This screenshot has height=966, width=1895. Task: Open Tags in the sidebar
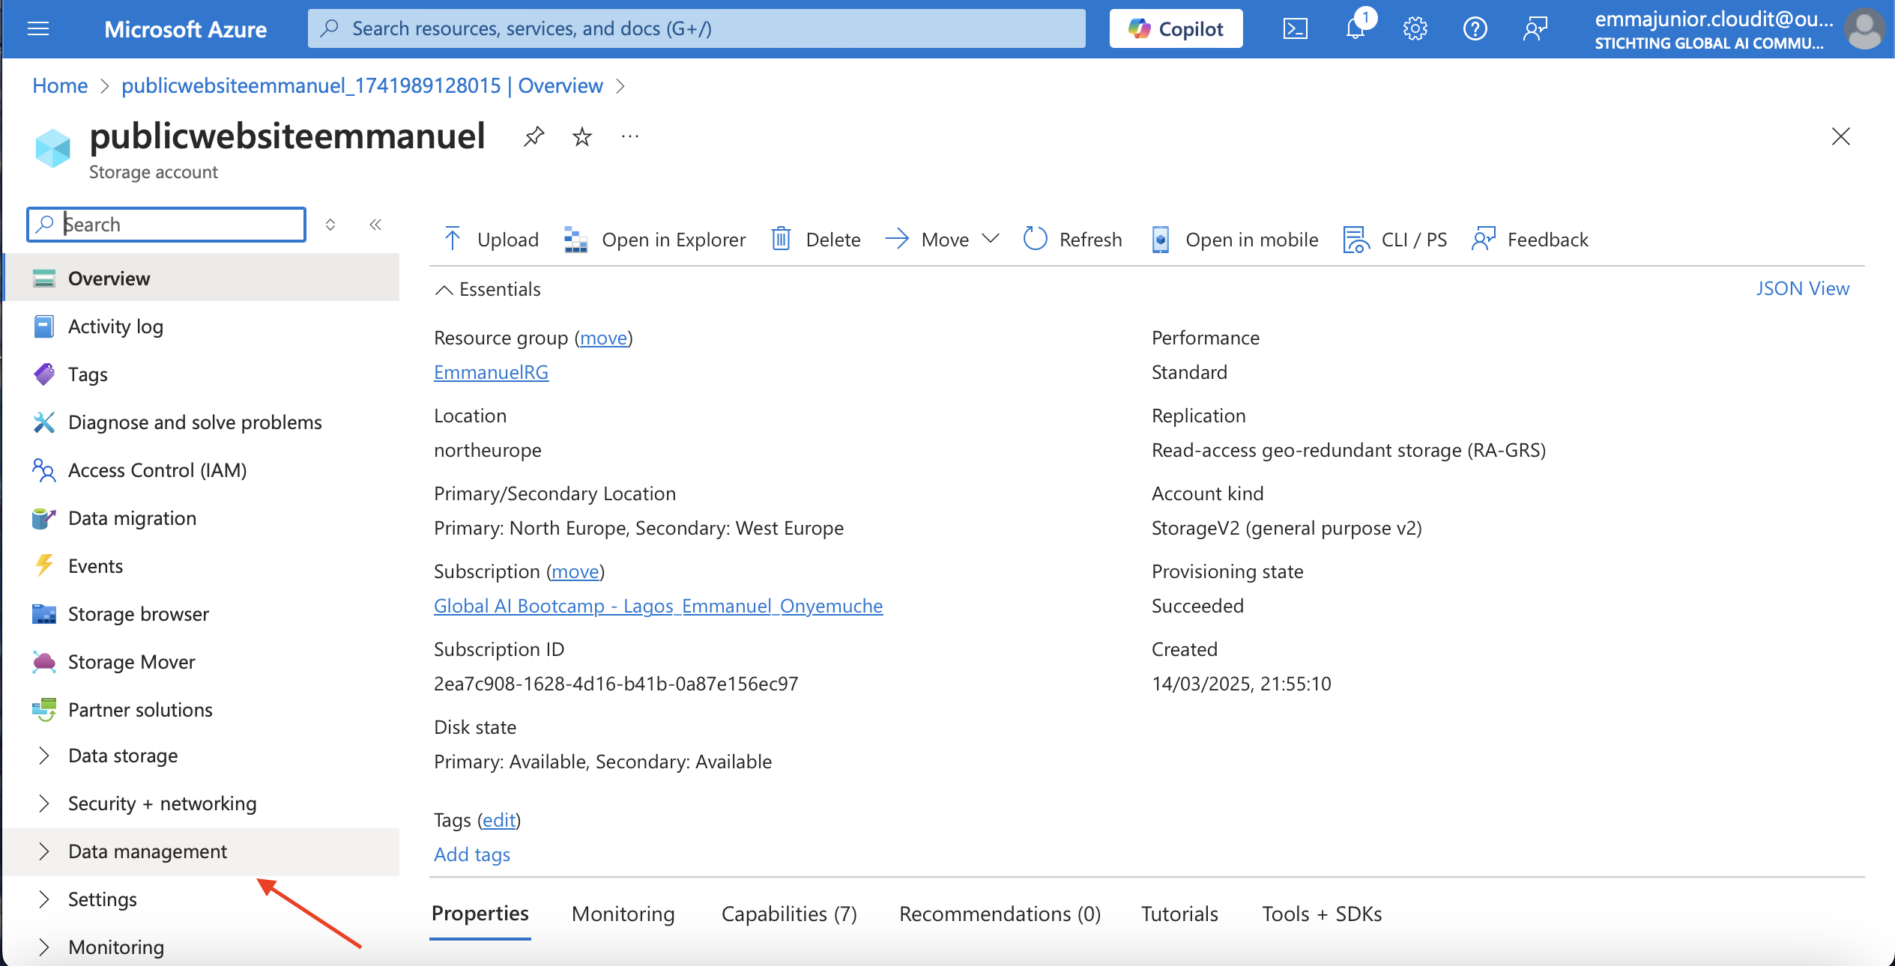point(202,374)
